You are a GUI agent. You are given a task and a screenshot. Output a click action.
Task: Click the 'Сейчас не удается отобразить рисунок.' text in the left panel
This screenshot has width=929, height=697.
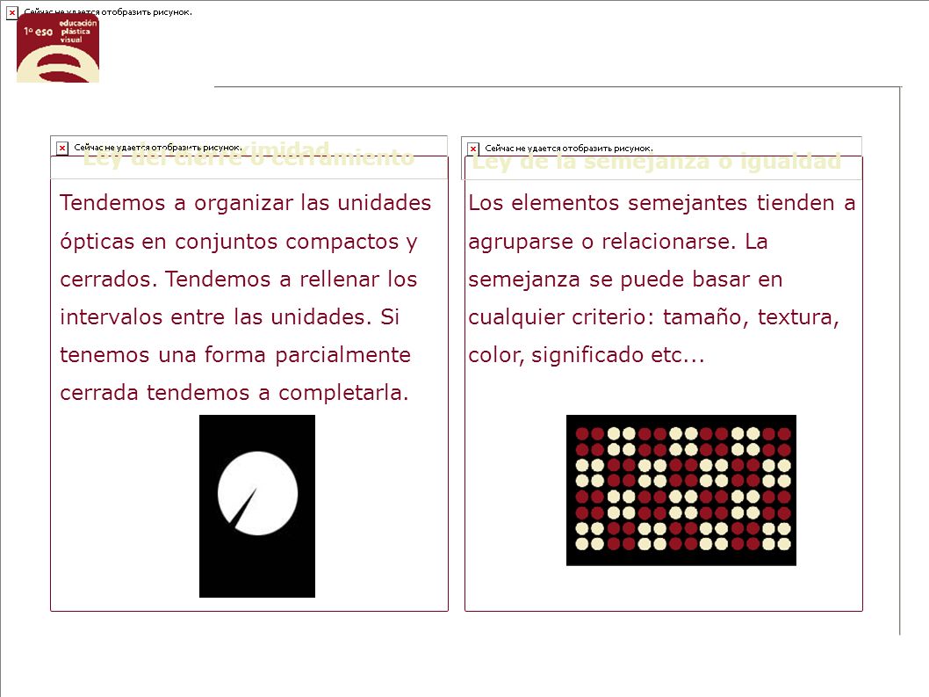[157, 147]
